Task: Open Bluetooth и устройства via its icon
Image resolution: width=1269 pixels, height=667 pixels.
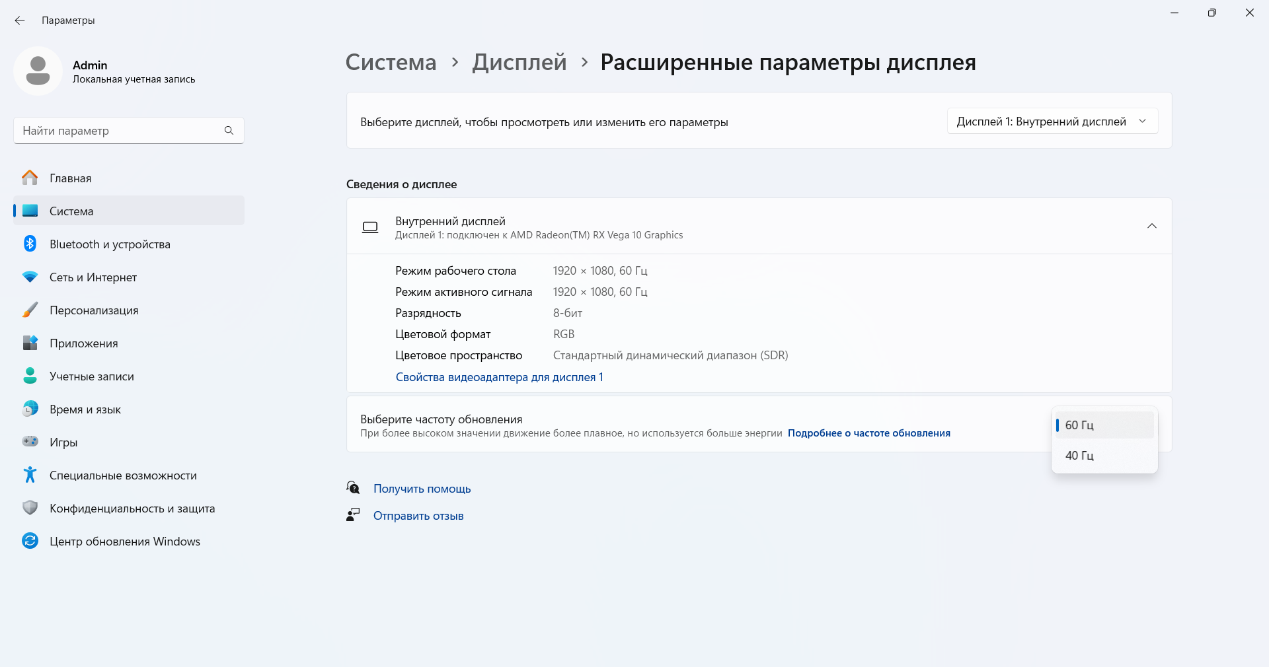Action: (30, 244)
